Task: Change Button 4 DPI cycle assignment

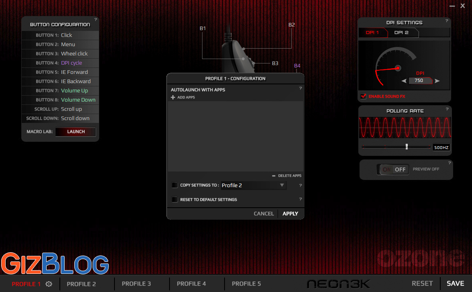Action: point(60,63)
